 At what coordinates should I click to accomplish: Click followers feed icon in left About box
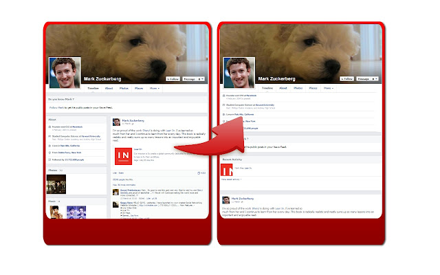[x=49, y=159]
